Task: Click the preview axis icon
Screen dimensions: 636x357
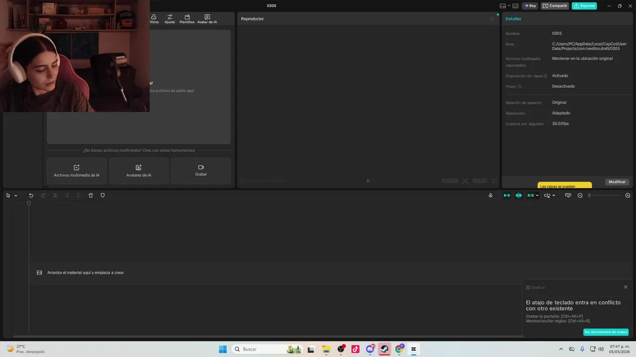Action: [547, 195]
